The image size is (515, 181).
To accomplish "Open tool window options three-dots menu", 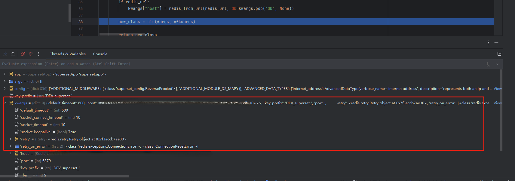I will click(x=489, y=42).
